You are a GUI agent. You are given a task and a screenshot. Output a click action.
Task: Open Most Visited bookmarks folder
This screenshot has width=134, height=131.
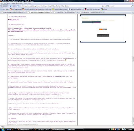click(5, 9)
